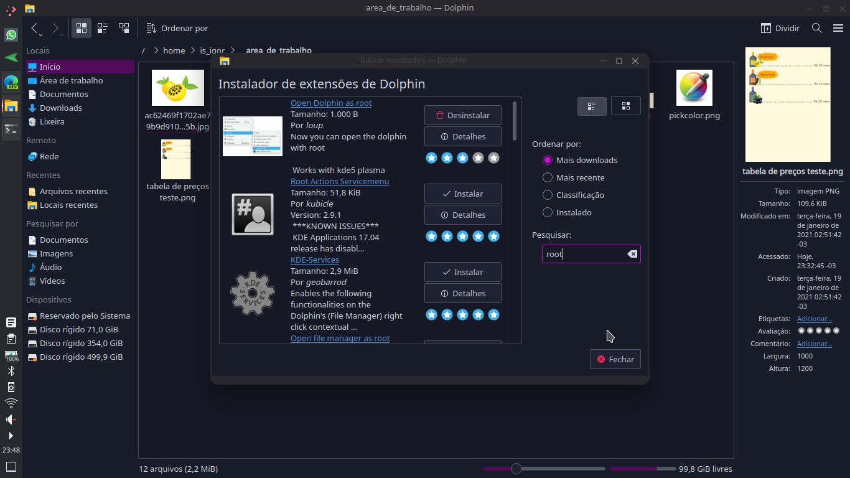Viewport: 850px width, 478px height.
Task: Select Classificação sort option
Action: [573, 195]
